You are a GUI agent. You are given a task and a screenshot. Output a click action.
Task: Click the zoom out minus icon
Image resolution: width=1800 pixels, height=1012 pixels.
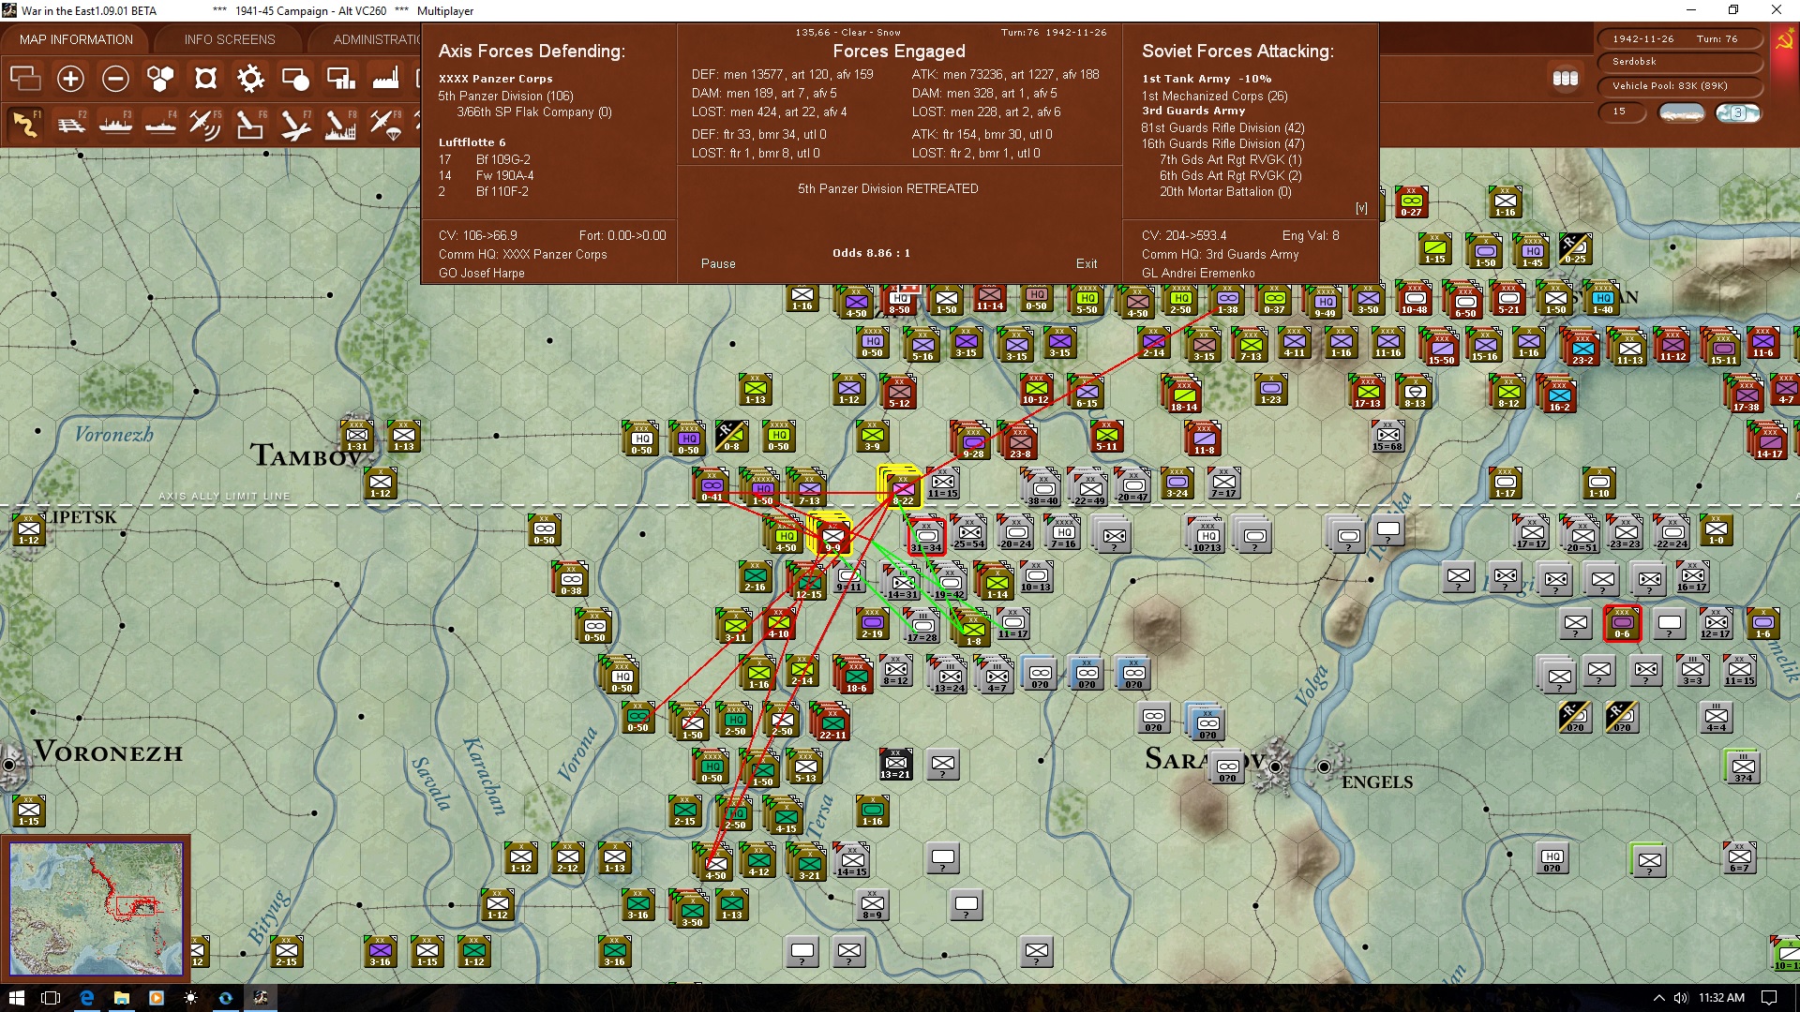click(x=115, y=79)
